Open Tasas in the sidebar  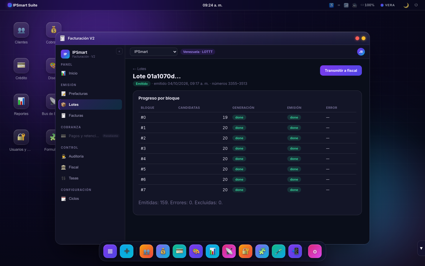click(x=90, y=178)
